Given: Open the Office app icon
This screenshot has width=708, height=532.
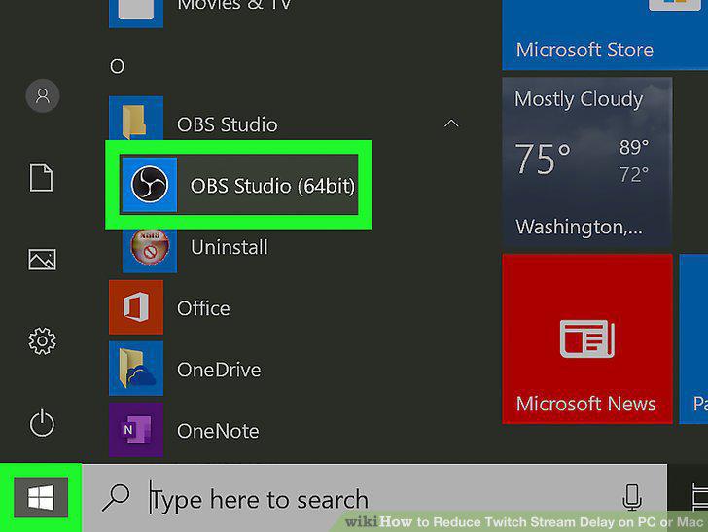Looking at the screenshot, I should click(x=136, y=307).
